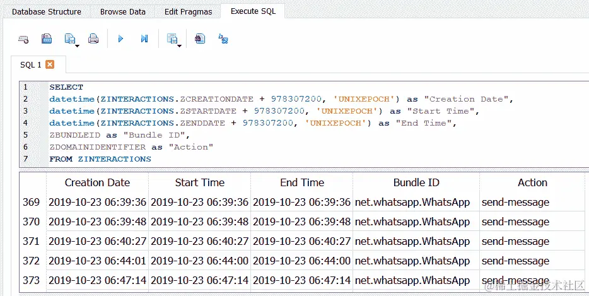Click the ZCREATIONDATE line in the editor
Viewport: 589px width, 296px height.
click(281, 99)
